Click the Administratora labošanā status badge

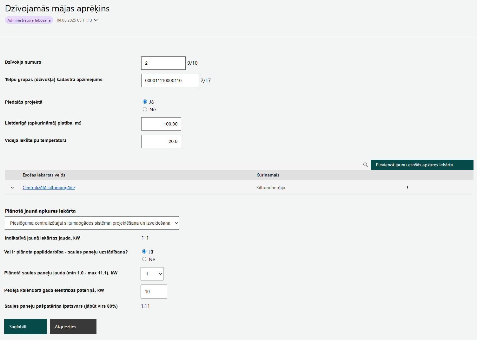tap(29, 20)
